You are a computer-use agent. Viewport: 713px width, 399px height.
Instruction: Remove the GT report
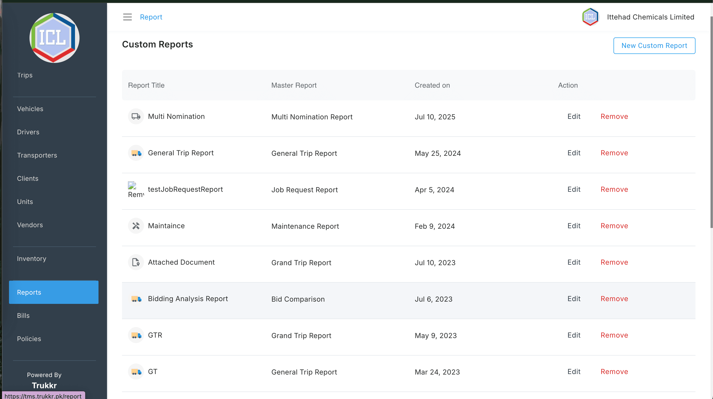click(x=614, y=372)
